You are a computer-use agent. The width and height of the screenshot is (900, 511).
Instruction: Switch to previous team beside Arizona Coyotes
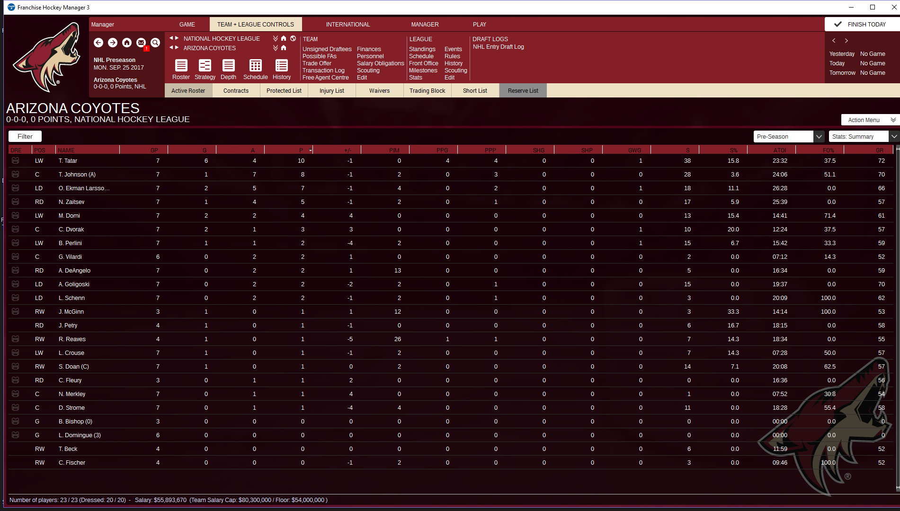point(171,47)
